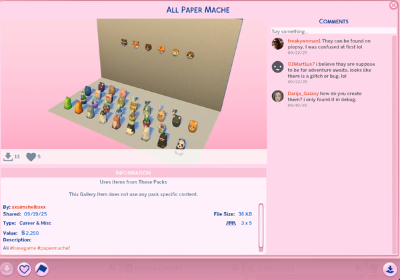Open freakywoman1 username link

click(304, 41)
